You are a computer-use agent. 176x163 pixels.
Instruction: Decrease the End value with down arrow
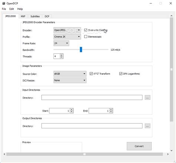coord(111,112)
